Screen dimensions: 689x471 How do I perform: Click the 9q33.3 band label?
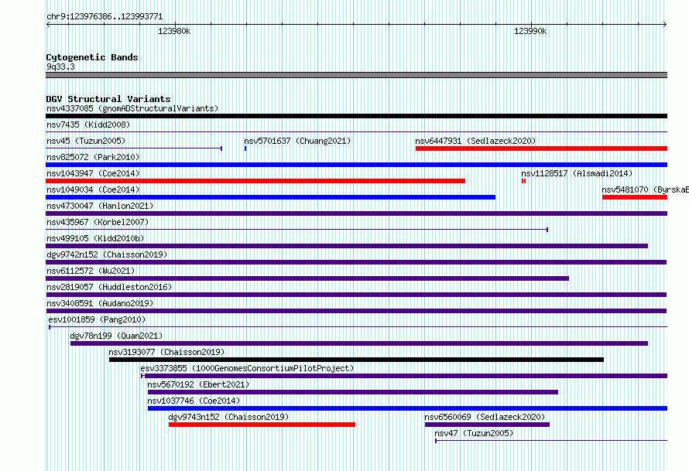60,67
